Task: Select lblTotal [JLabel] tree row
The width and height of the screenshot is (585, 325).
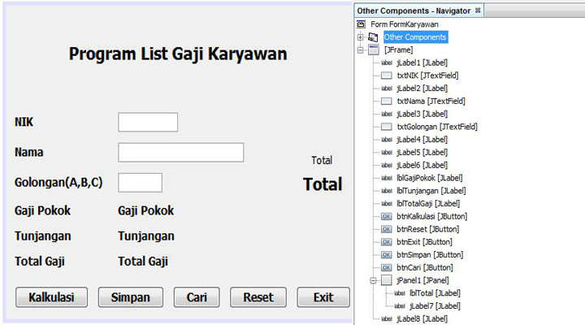Action: click(435, 293)
